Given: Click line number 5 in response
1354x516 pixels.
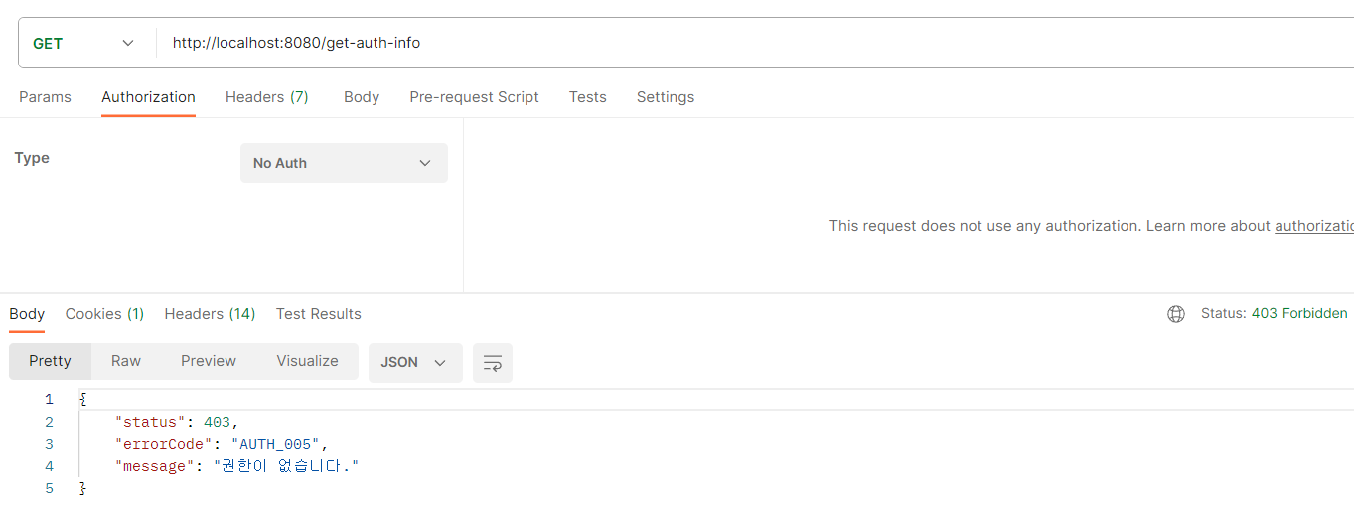Looking at the screenshot, I should click(49, 488).
